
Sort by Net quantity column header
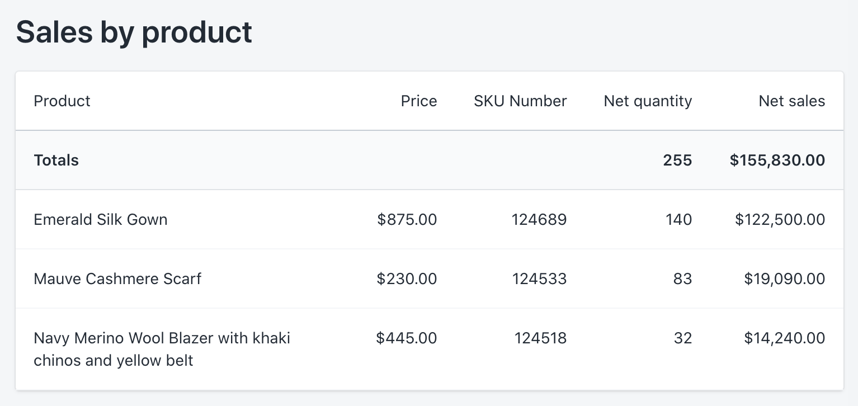(x=648, y=101)
